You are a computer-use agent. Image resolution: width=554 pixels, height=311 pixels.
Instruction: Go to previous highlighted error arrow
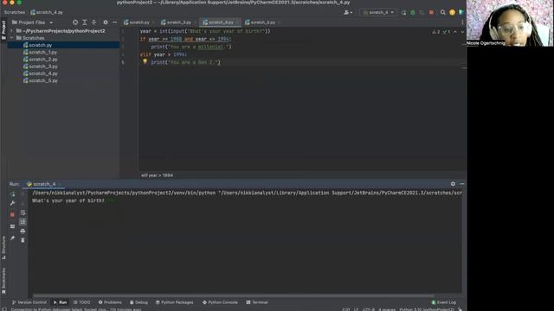tap(455, 32)
